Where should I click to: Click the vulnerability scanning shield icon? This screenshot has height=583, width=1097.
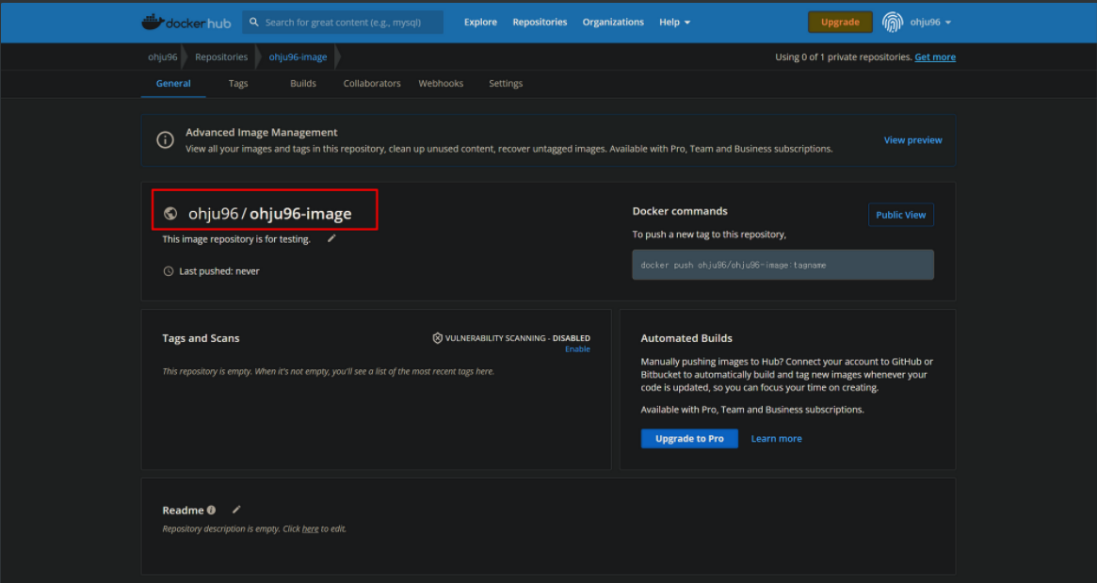(x=437, y=338)
